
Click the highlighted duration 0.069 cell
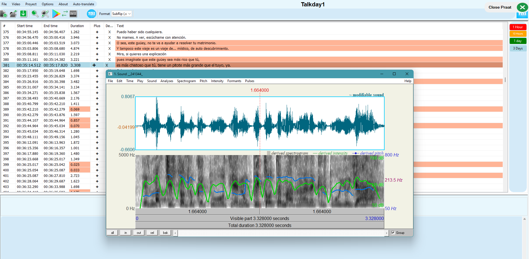(80, 109)
